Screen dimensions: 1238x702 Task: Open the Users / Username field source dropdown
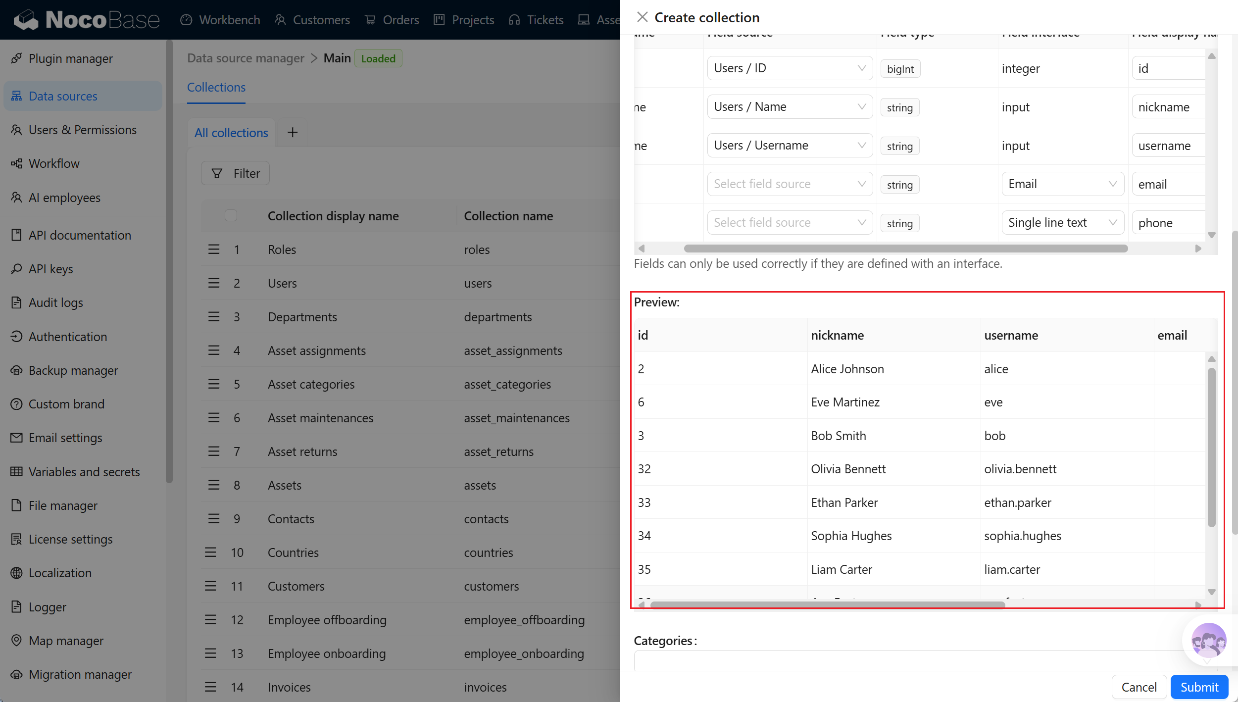790,145
